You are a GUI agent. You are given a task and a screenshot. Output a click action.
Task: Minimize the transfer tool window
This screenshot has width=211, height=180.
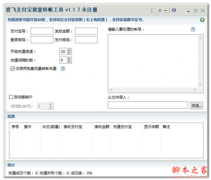coord(188,11)
